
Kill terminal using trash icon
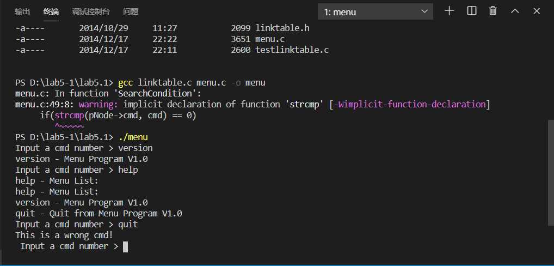point(493,11)
